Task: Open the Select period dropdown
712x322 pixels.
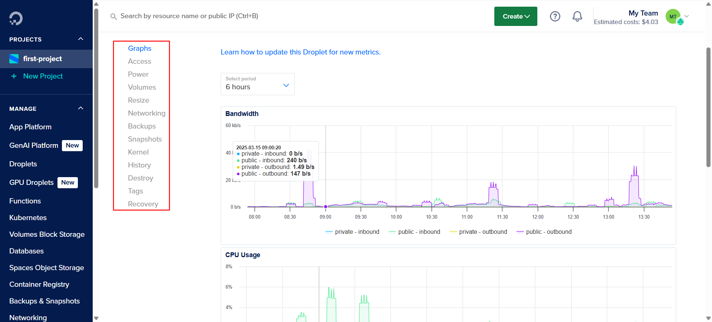Action: click(x=257, y=84)
